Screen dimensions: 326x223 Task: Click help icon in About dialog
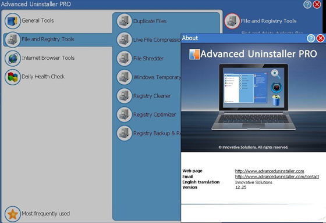click(311, 38)
